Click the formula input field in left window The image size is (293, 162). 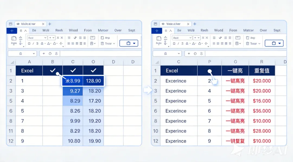point(101,53)
